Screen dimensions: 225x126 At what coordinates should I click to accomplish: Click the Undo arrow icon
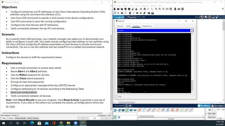pos(148,9)
